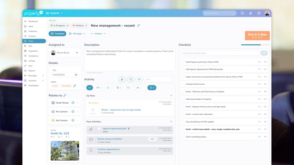Open the Actions dropdown menu
The width and height of the screenshot is (294, 165).
98,34
